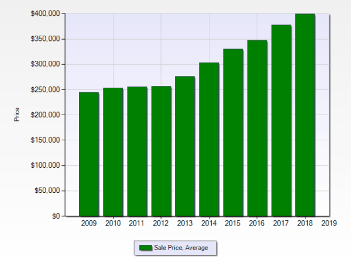The image size is (351, 263).
Task: Click the $50,000 y-axis label
Action: (x=47, y=191)
